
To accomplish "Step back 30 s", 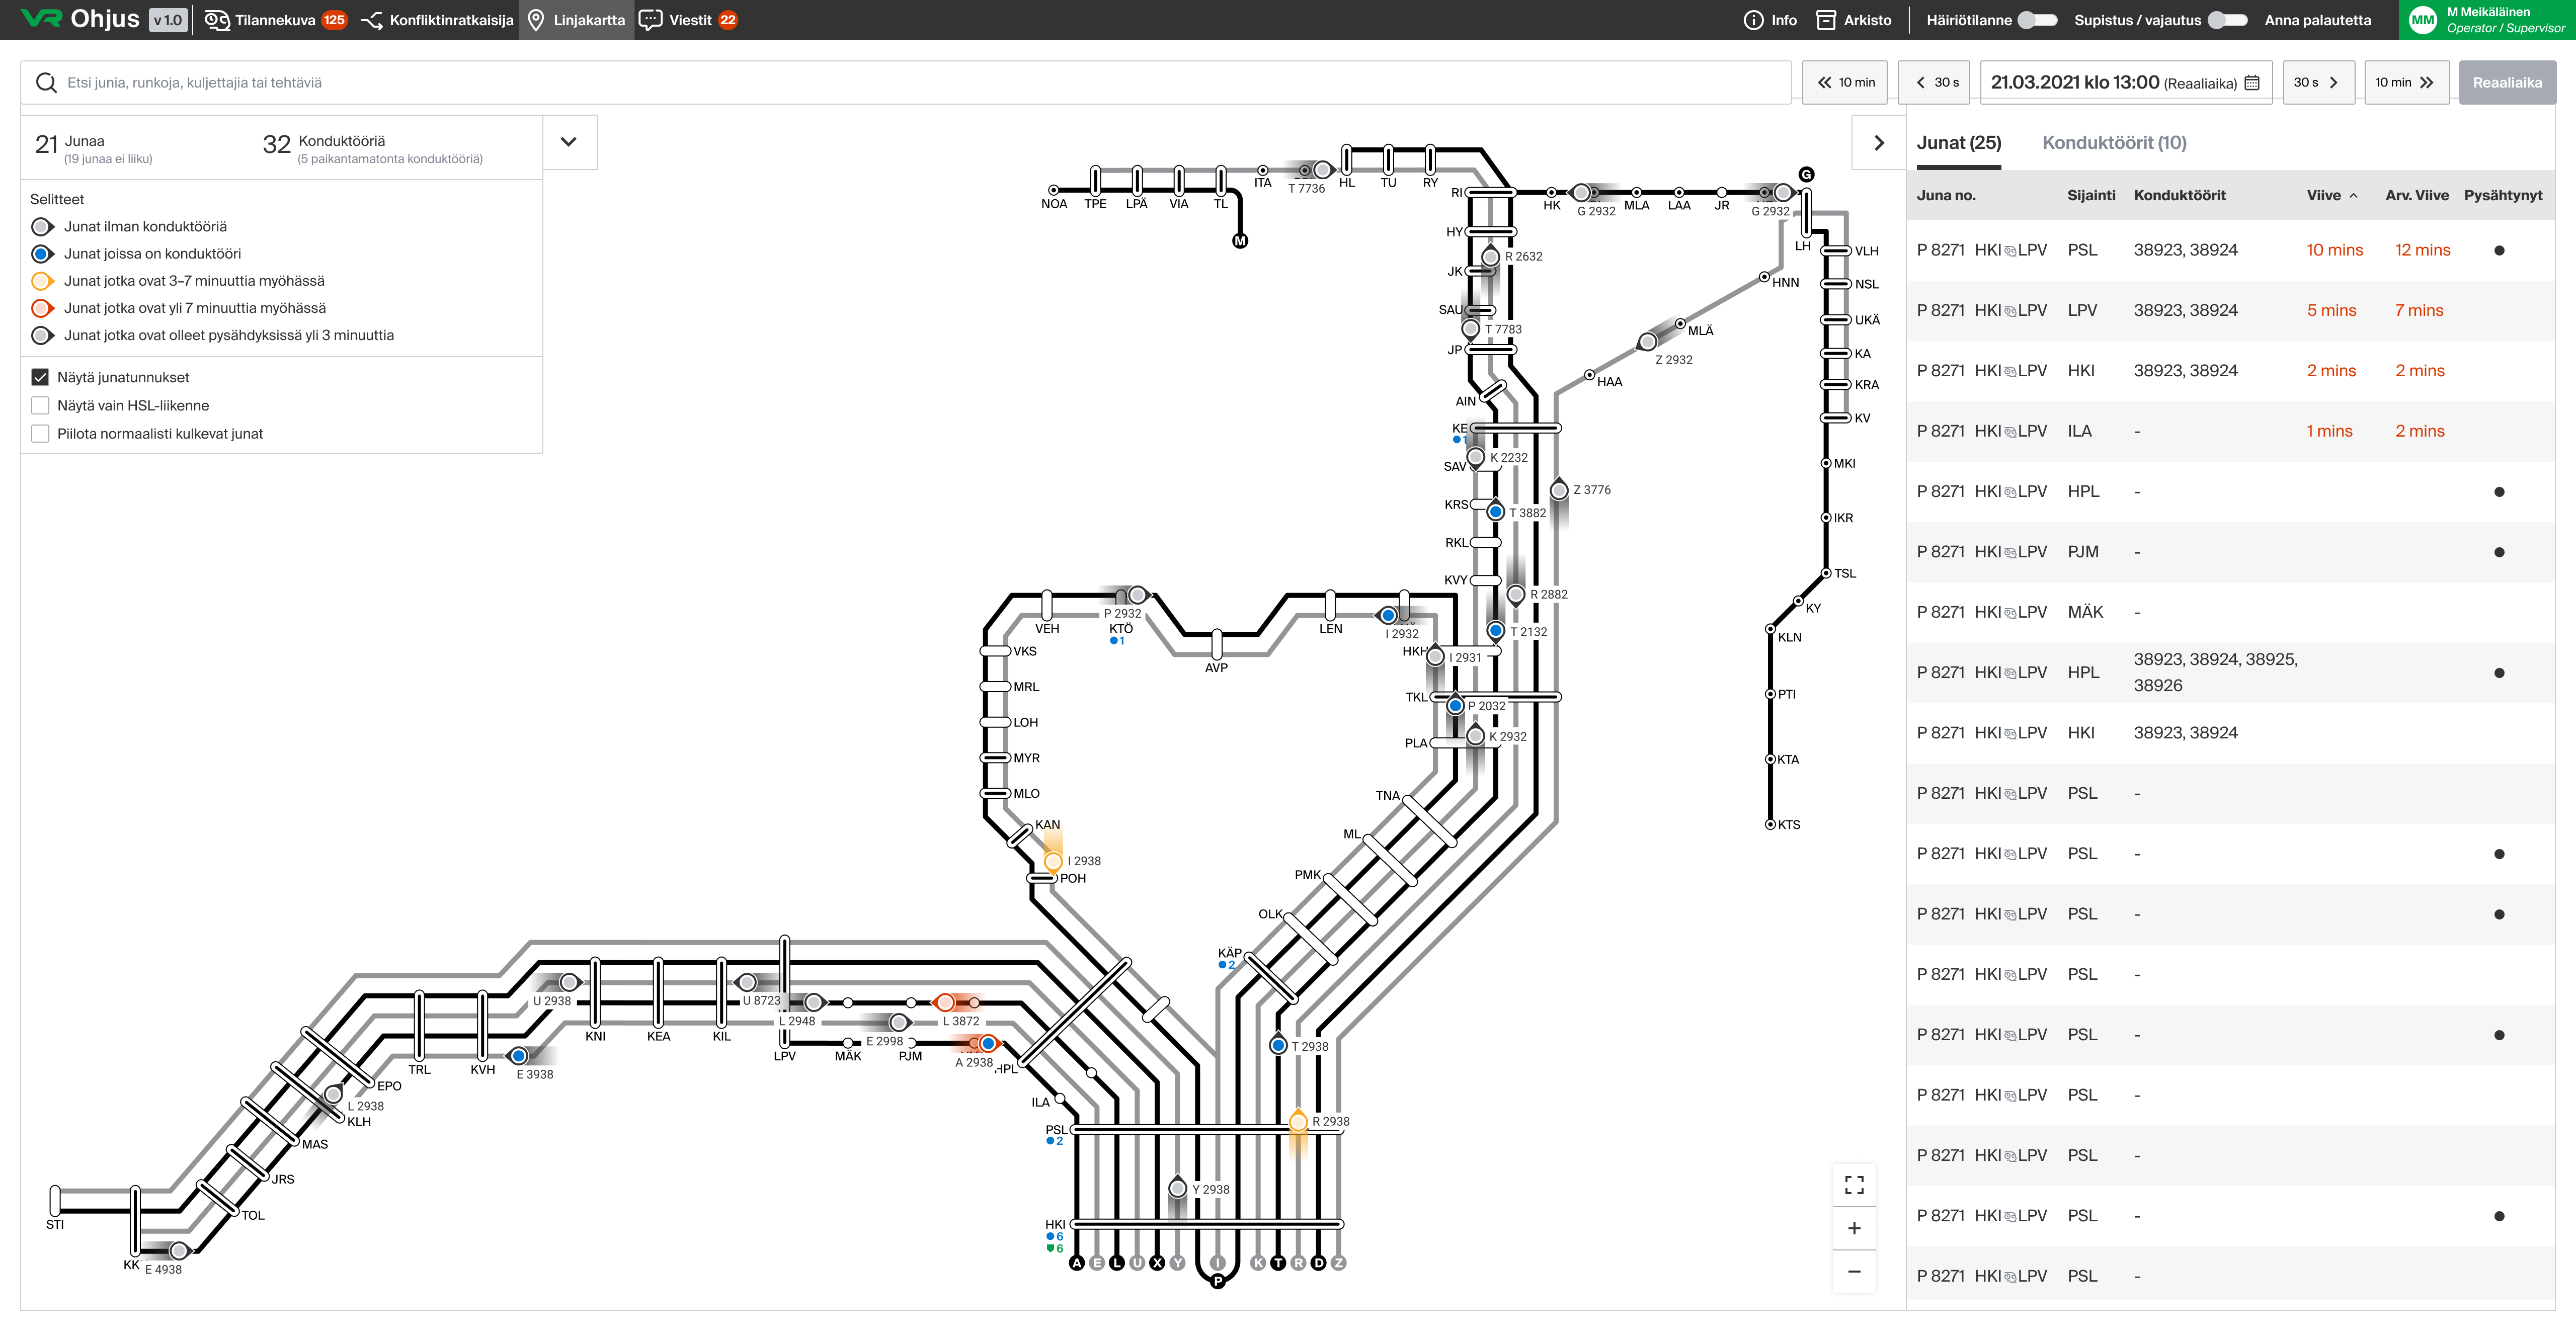I will 1934,82.
